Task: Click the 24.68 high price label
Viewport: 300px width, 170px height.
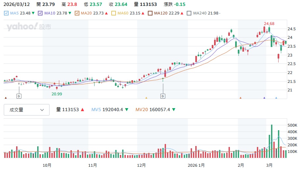Action: 269,23
